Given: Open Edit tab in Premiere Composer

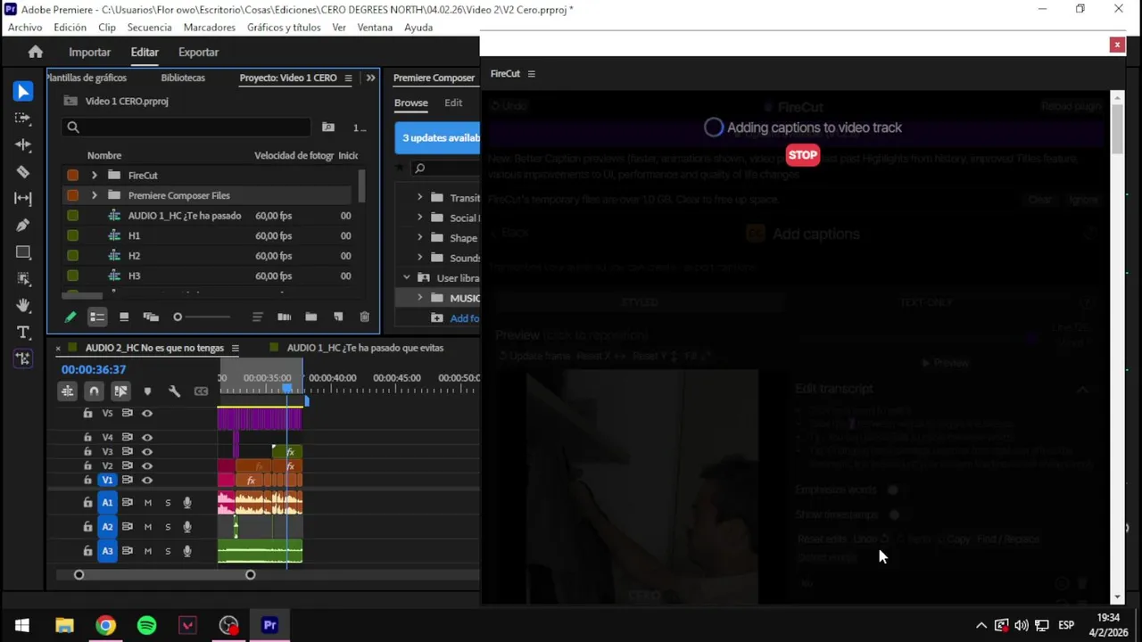Looking at the screenshot, I should tap(453, 103).
